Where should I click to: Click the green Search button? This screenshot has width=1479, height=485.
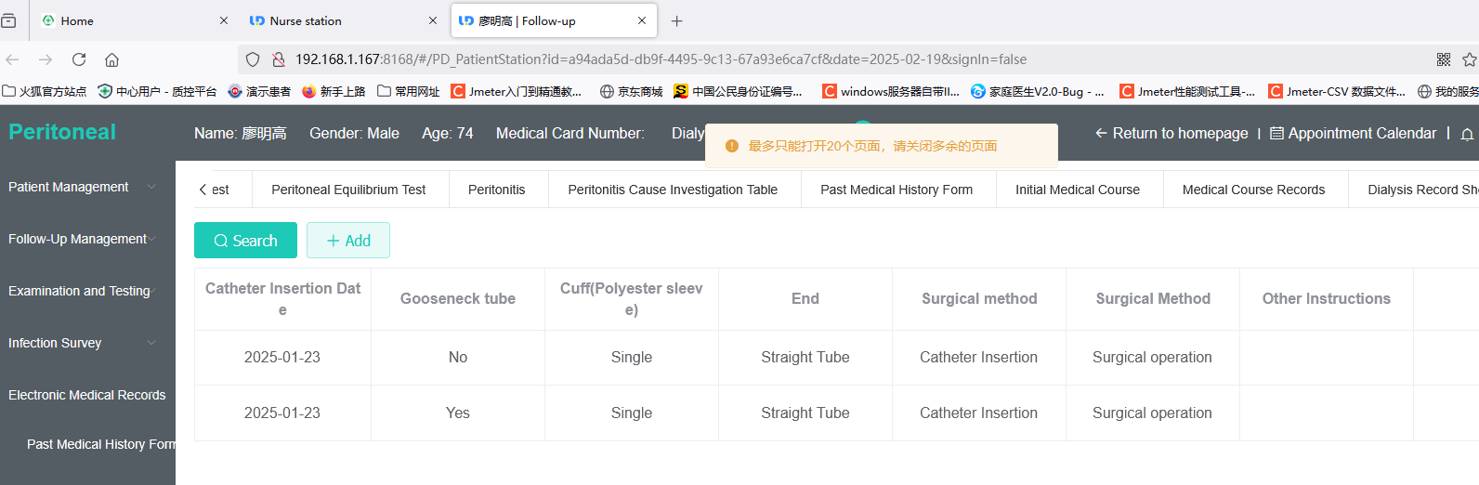[245, 241]
